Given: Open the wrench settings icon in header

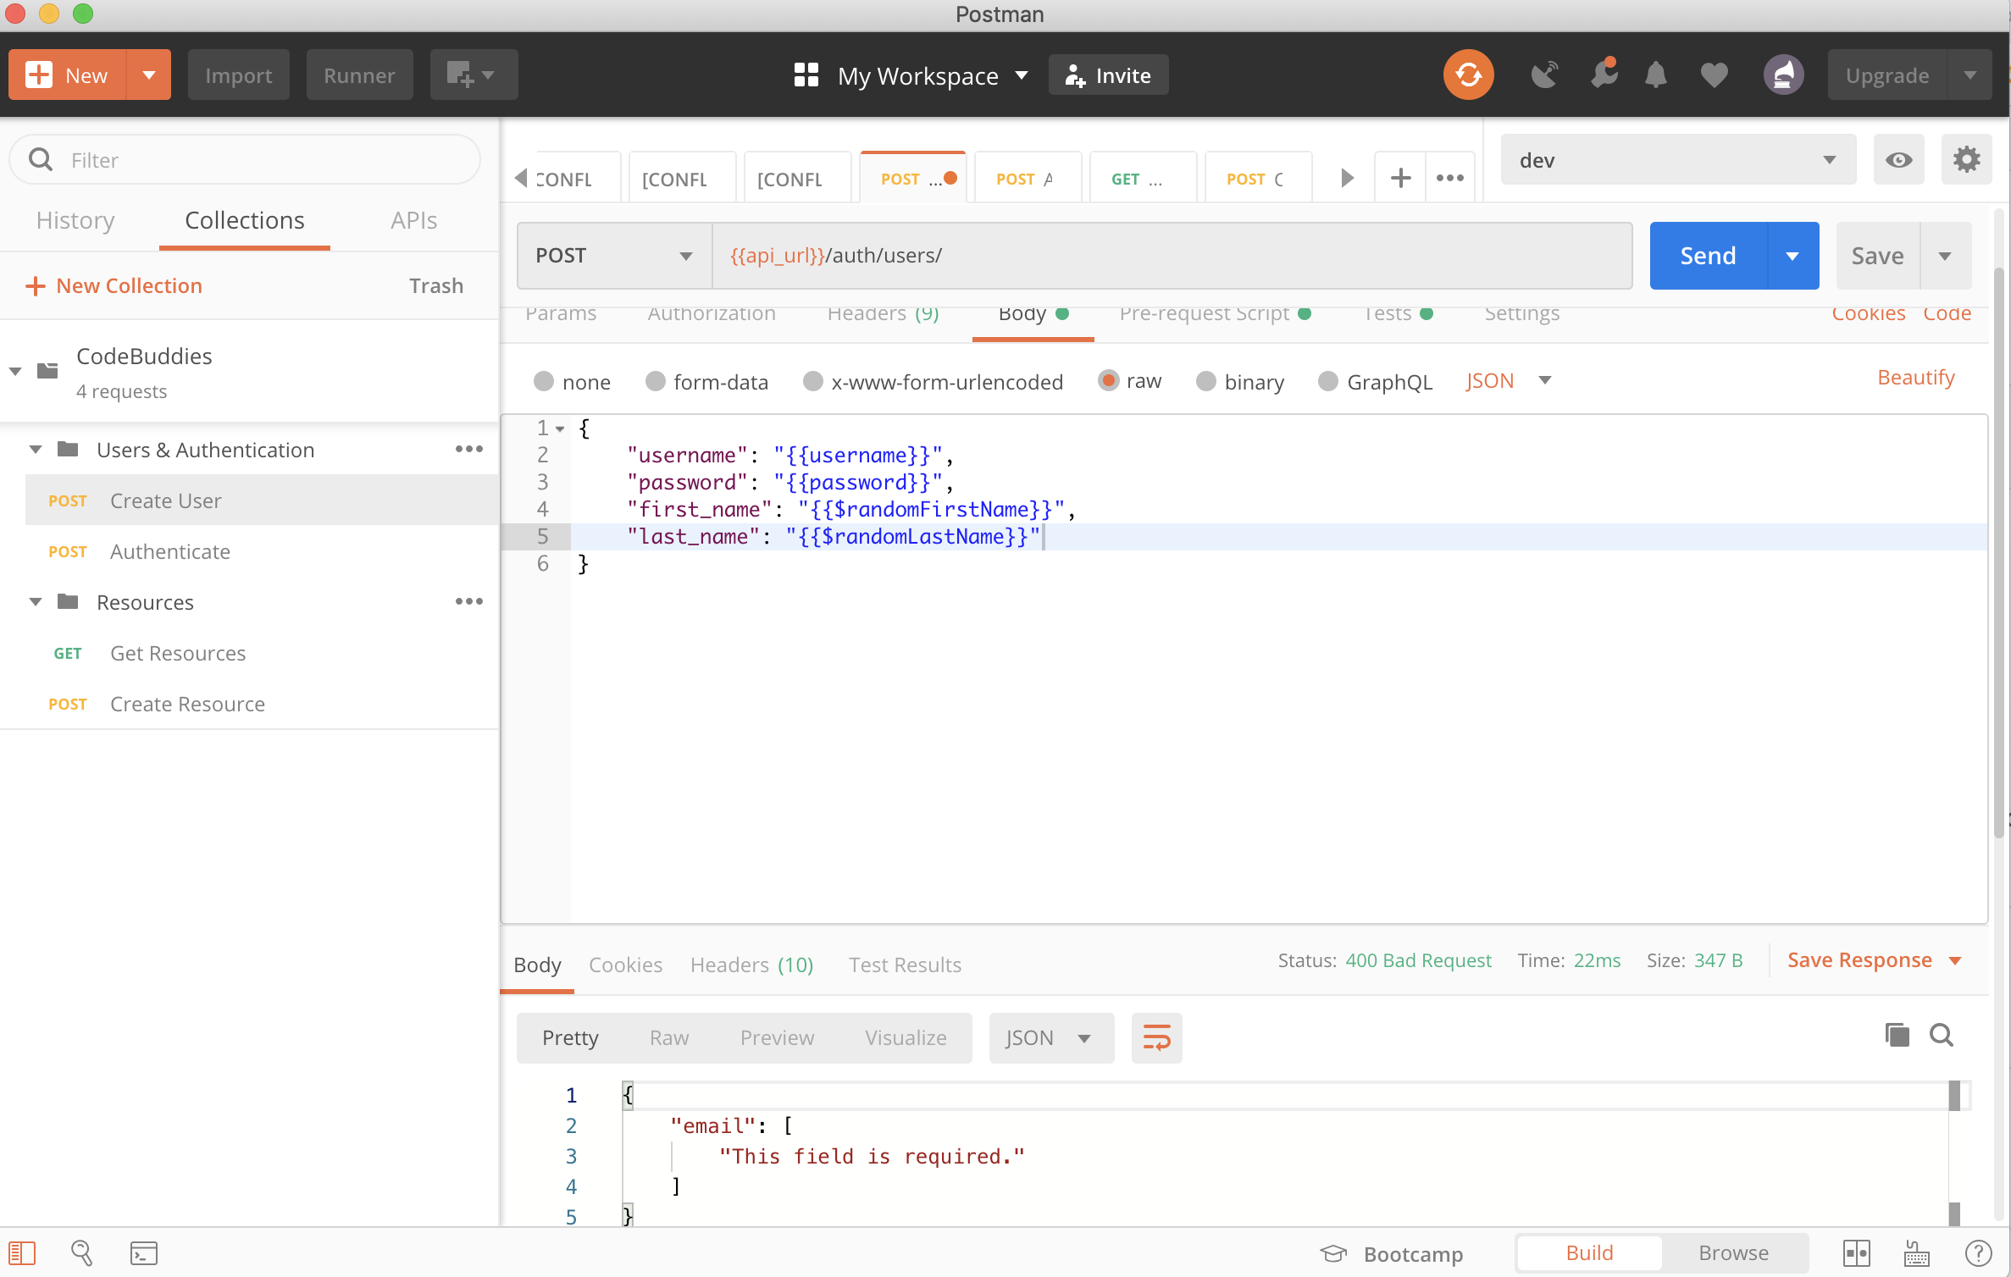Looking at the screenshot, I should coord(1603,75).
